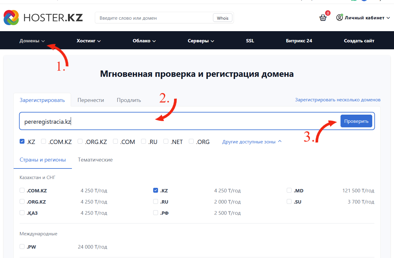
Task: Check the .MD zone checkbox
Action: pos(289,190)
